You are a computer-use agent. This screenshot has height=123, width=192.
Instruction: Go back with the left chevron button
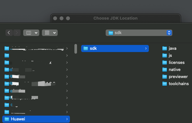[9, 33]
